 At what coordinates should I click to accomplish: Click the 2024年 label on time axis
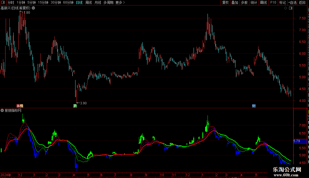click(x=6, y=175)
